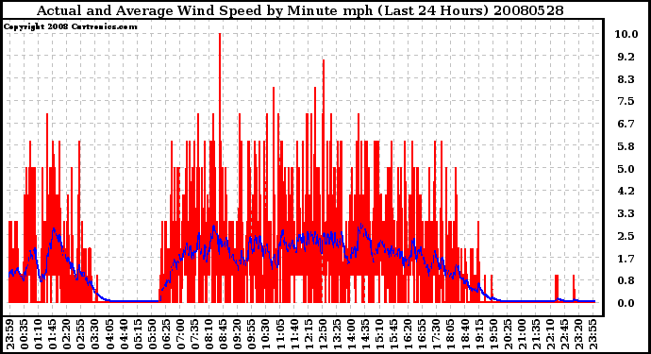651x354 pixels.
Task: Click the 02:20 time axis label
Action: (x=67, y=334)
